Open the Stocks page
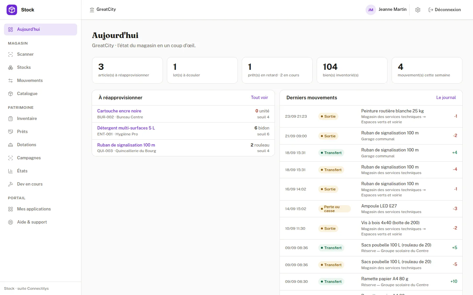The image size is (473, 295). [40, 68]
